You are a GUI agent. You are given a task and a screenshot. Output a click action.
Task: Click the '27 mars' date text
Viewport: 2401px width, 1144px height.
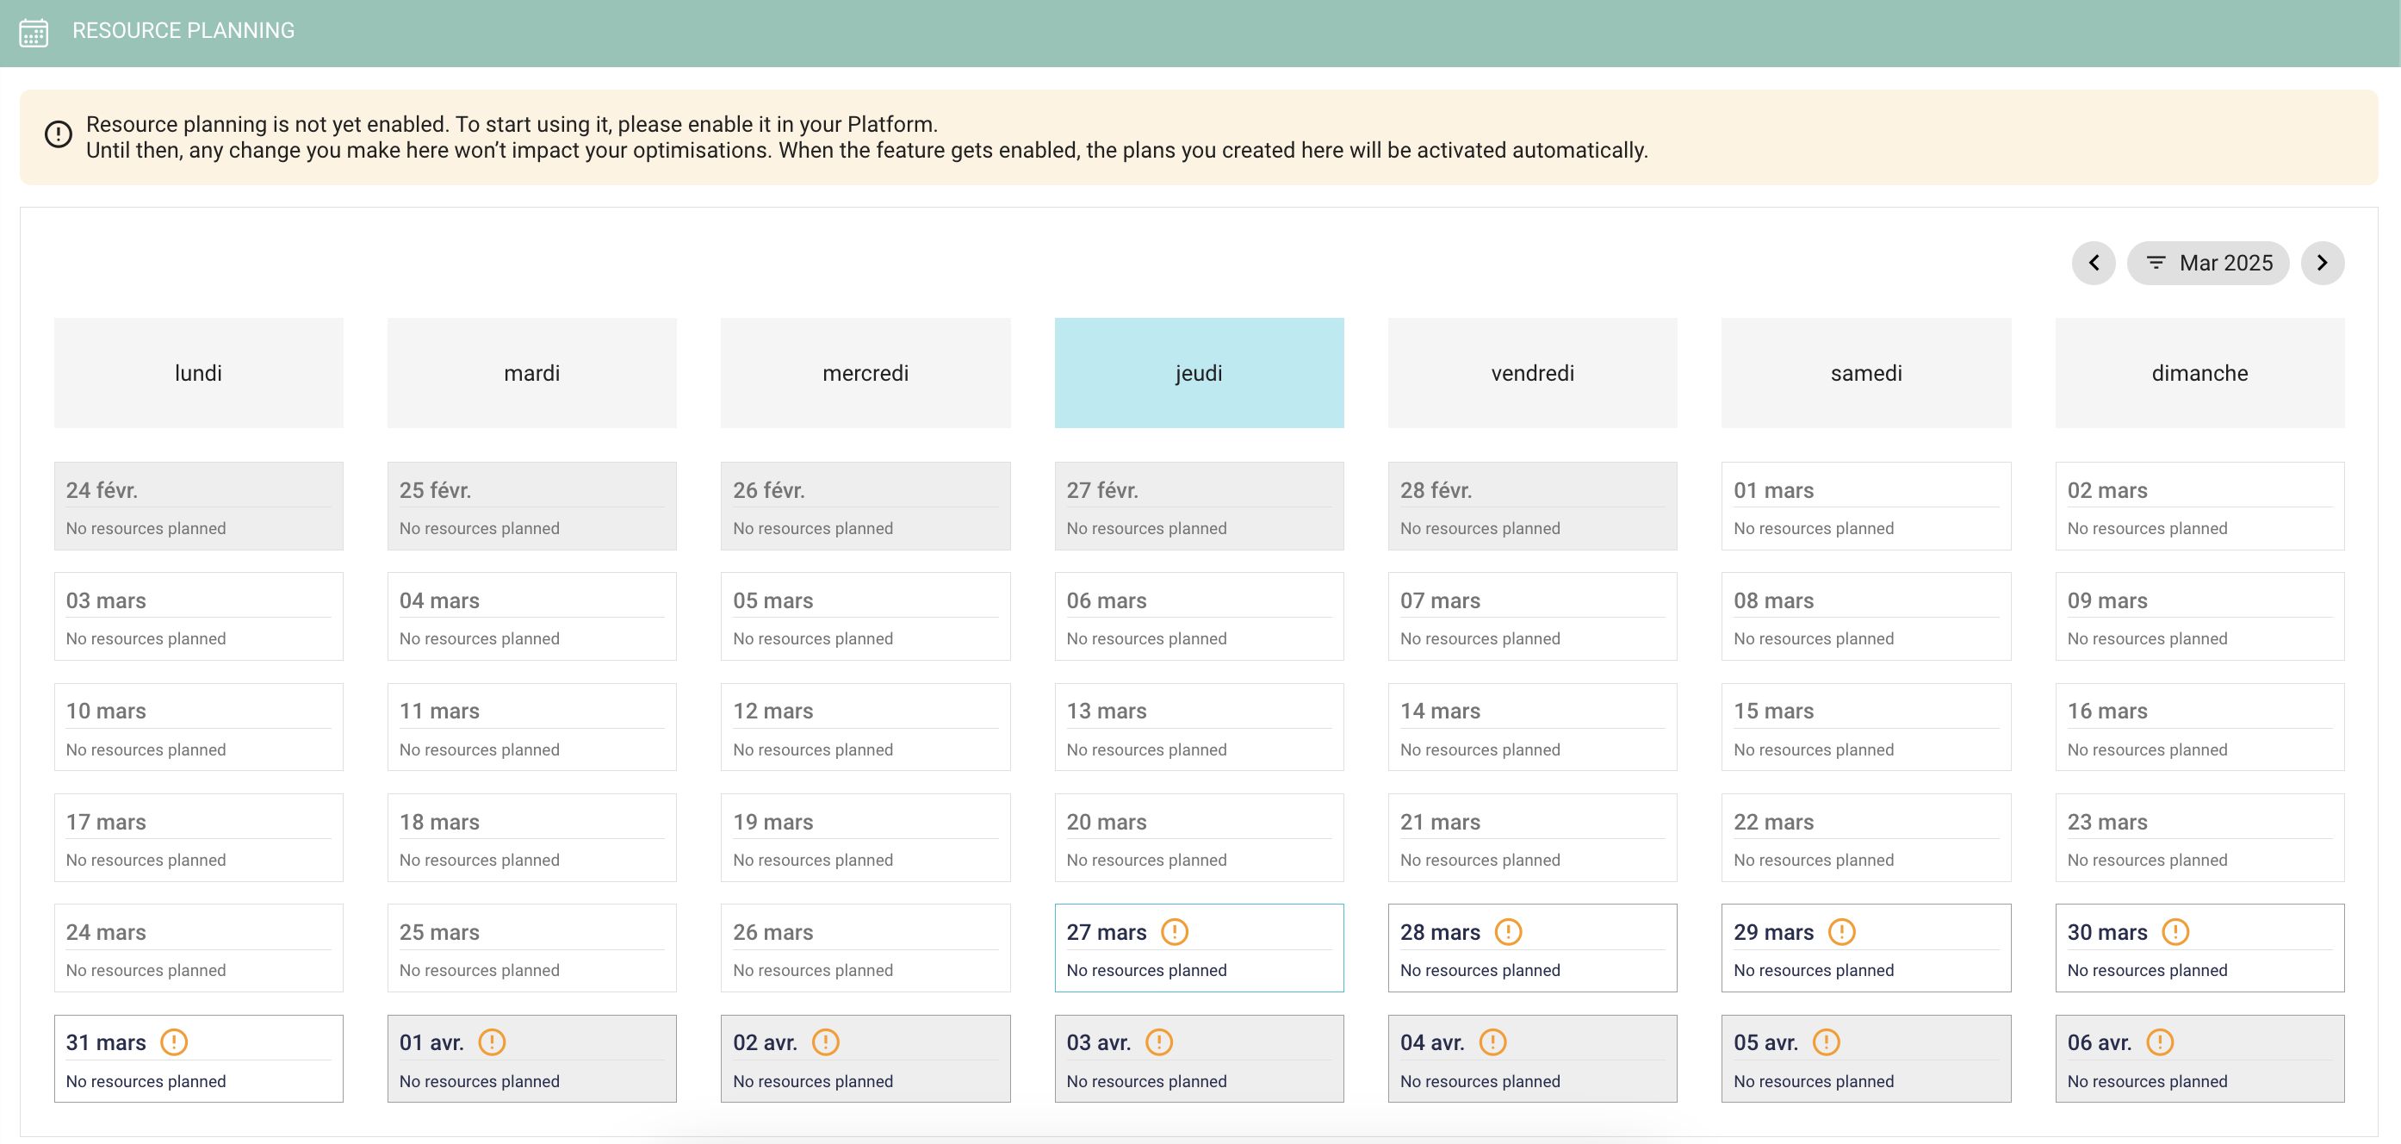(x=1107, y=932)
